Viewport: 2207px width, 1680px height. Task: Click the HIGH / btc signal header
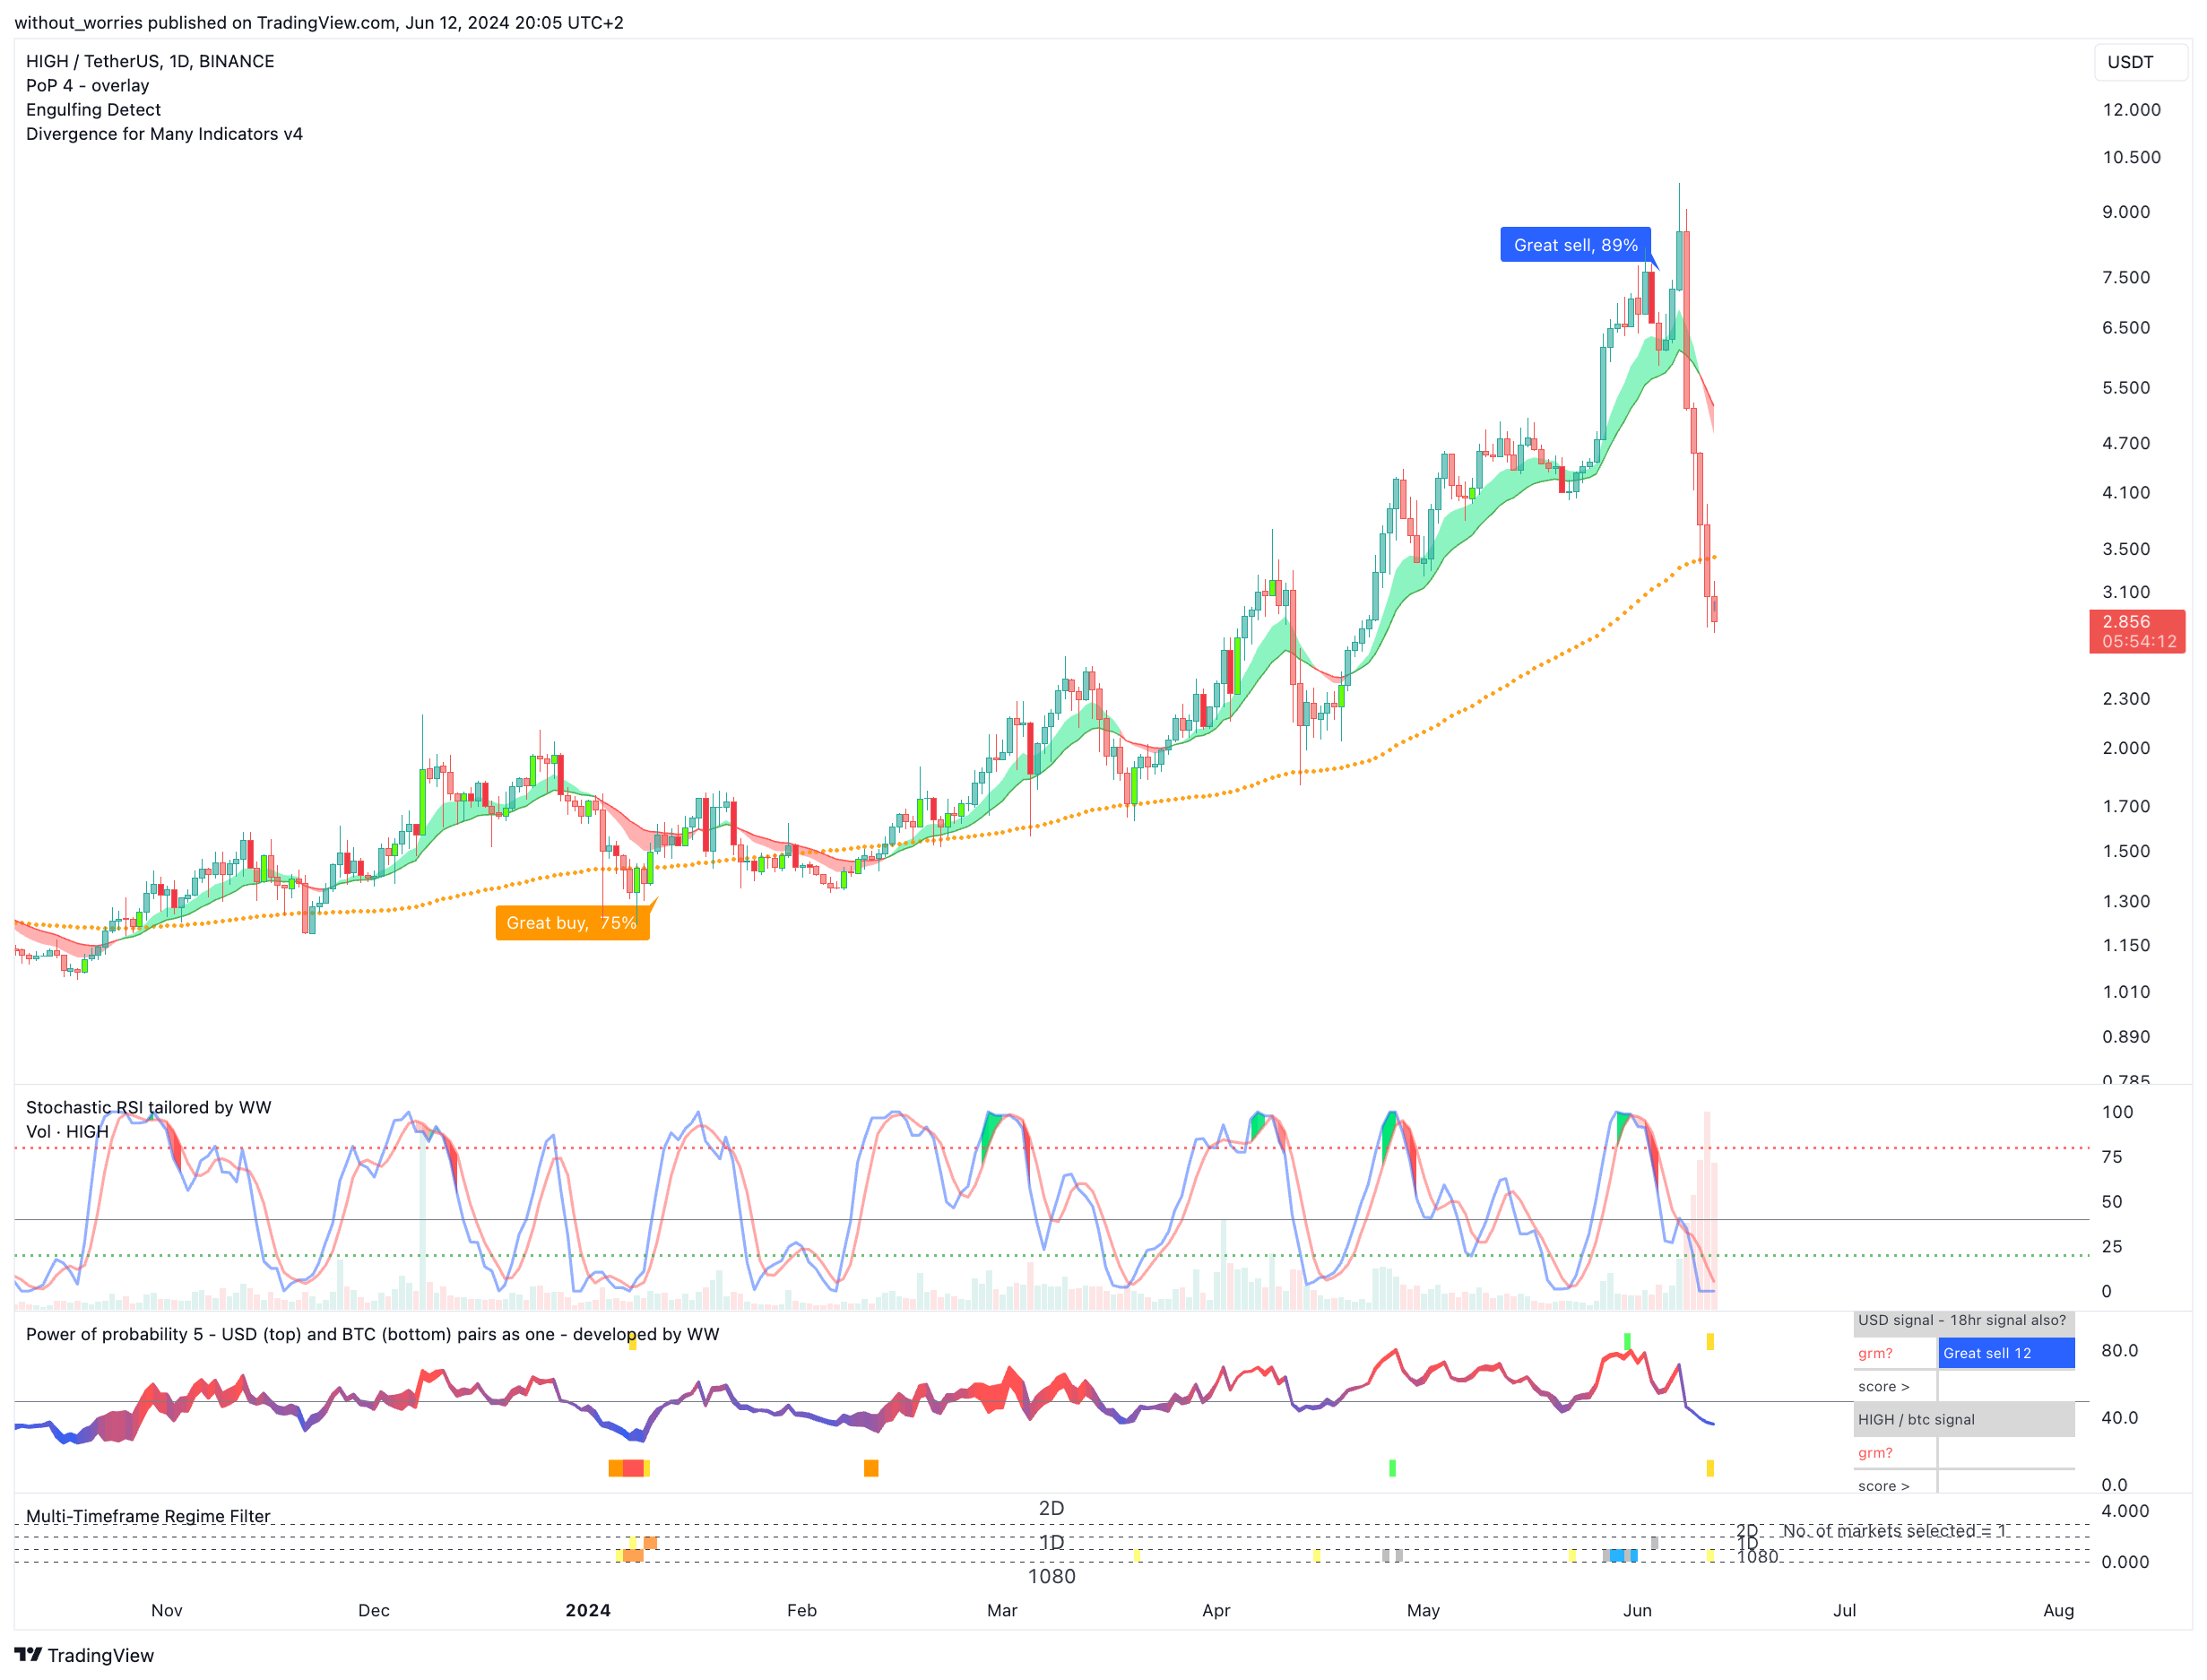click(x=1964, y=1419)
